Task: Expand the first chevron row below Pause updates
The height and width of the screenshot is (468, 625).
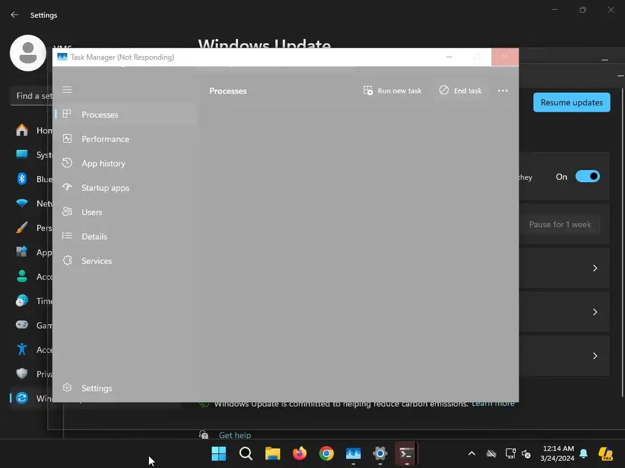Action: 594,268
